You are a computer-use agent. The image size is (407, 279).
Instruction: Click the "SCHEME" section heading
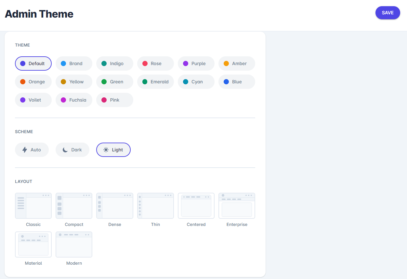pos(24,132)
